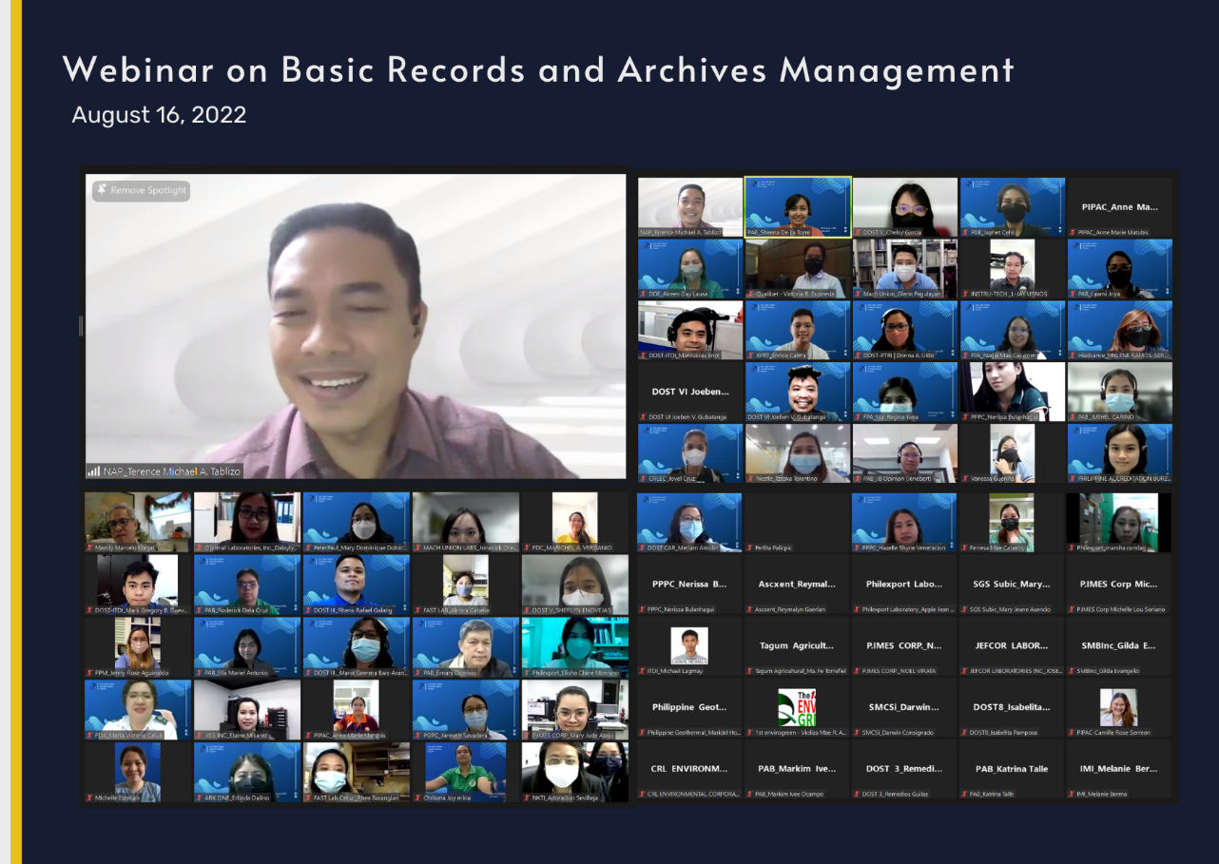Select the PIPAC-Camille Rose Serreon profile tile
This screenshot has width=1219, height=864.
coord(1119,707)
